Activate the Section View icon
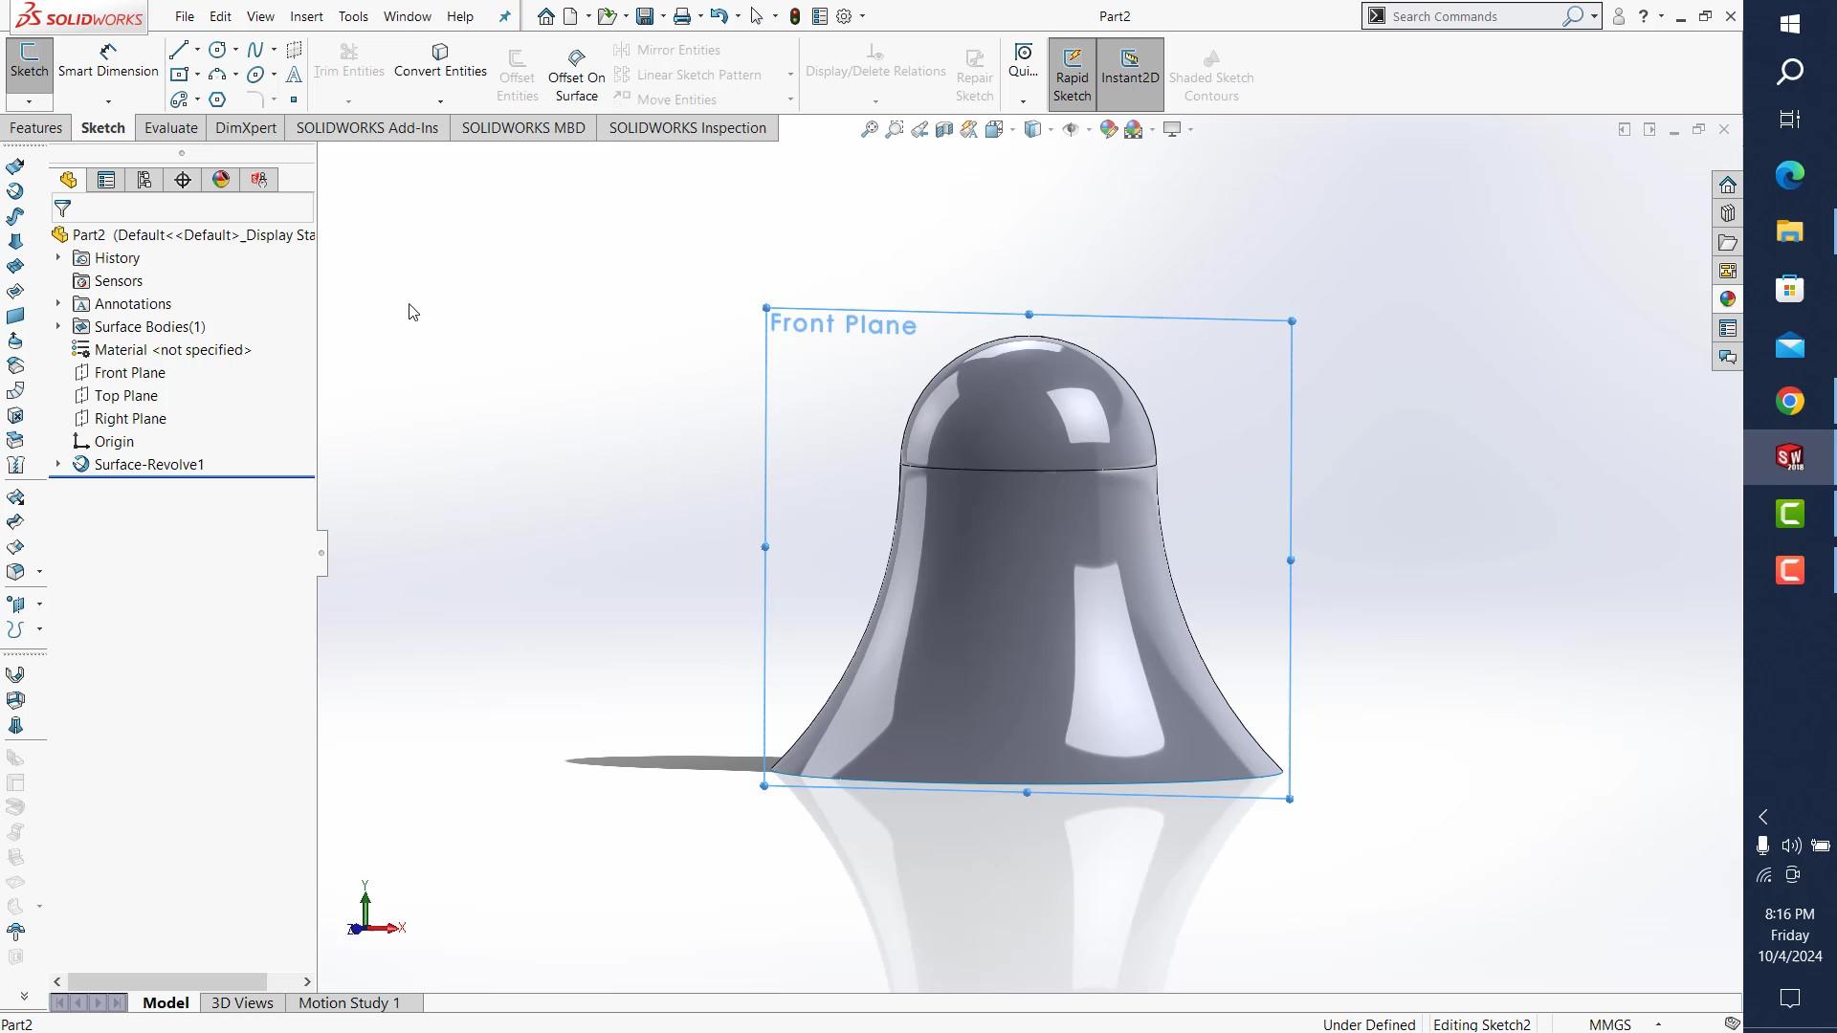The image size is (1837, 1033). (x=944, y=128)
